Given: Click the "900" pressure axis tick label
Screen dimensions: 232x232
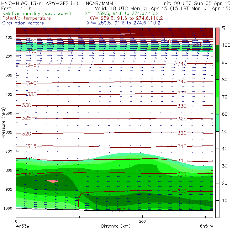Looking at the screenshot, I should point(9,189).
